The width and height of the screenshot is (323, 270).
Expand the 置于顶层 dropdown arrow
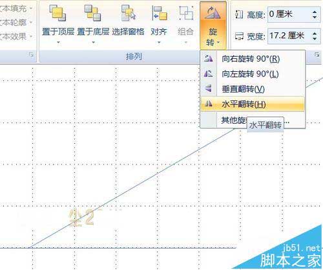pos(58,42)
